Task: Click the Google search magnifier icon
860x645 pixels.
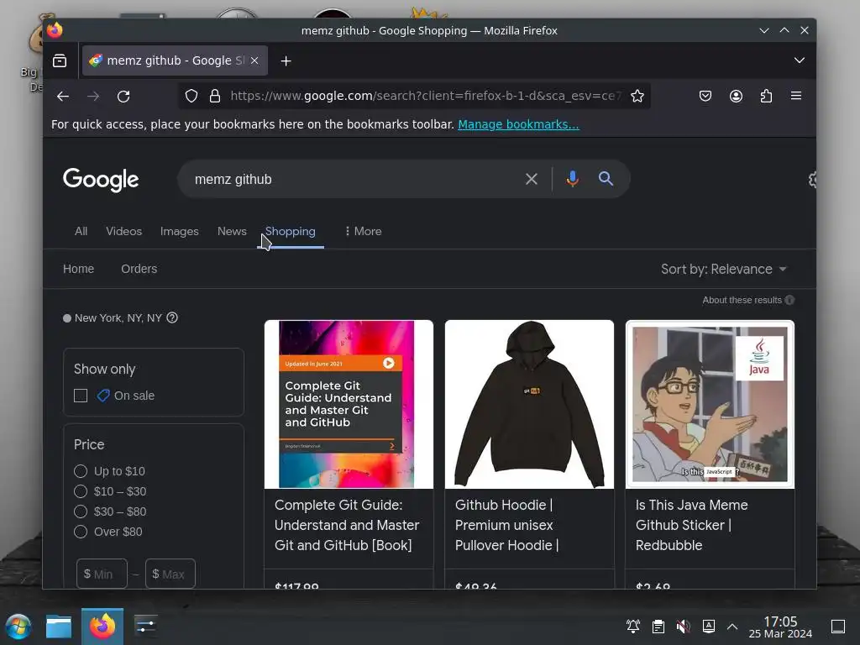Action: pos(606,178)
